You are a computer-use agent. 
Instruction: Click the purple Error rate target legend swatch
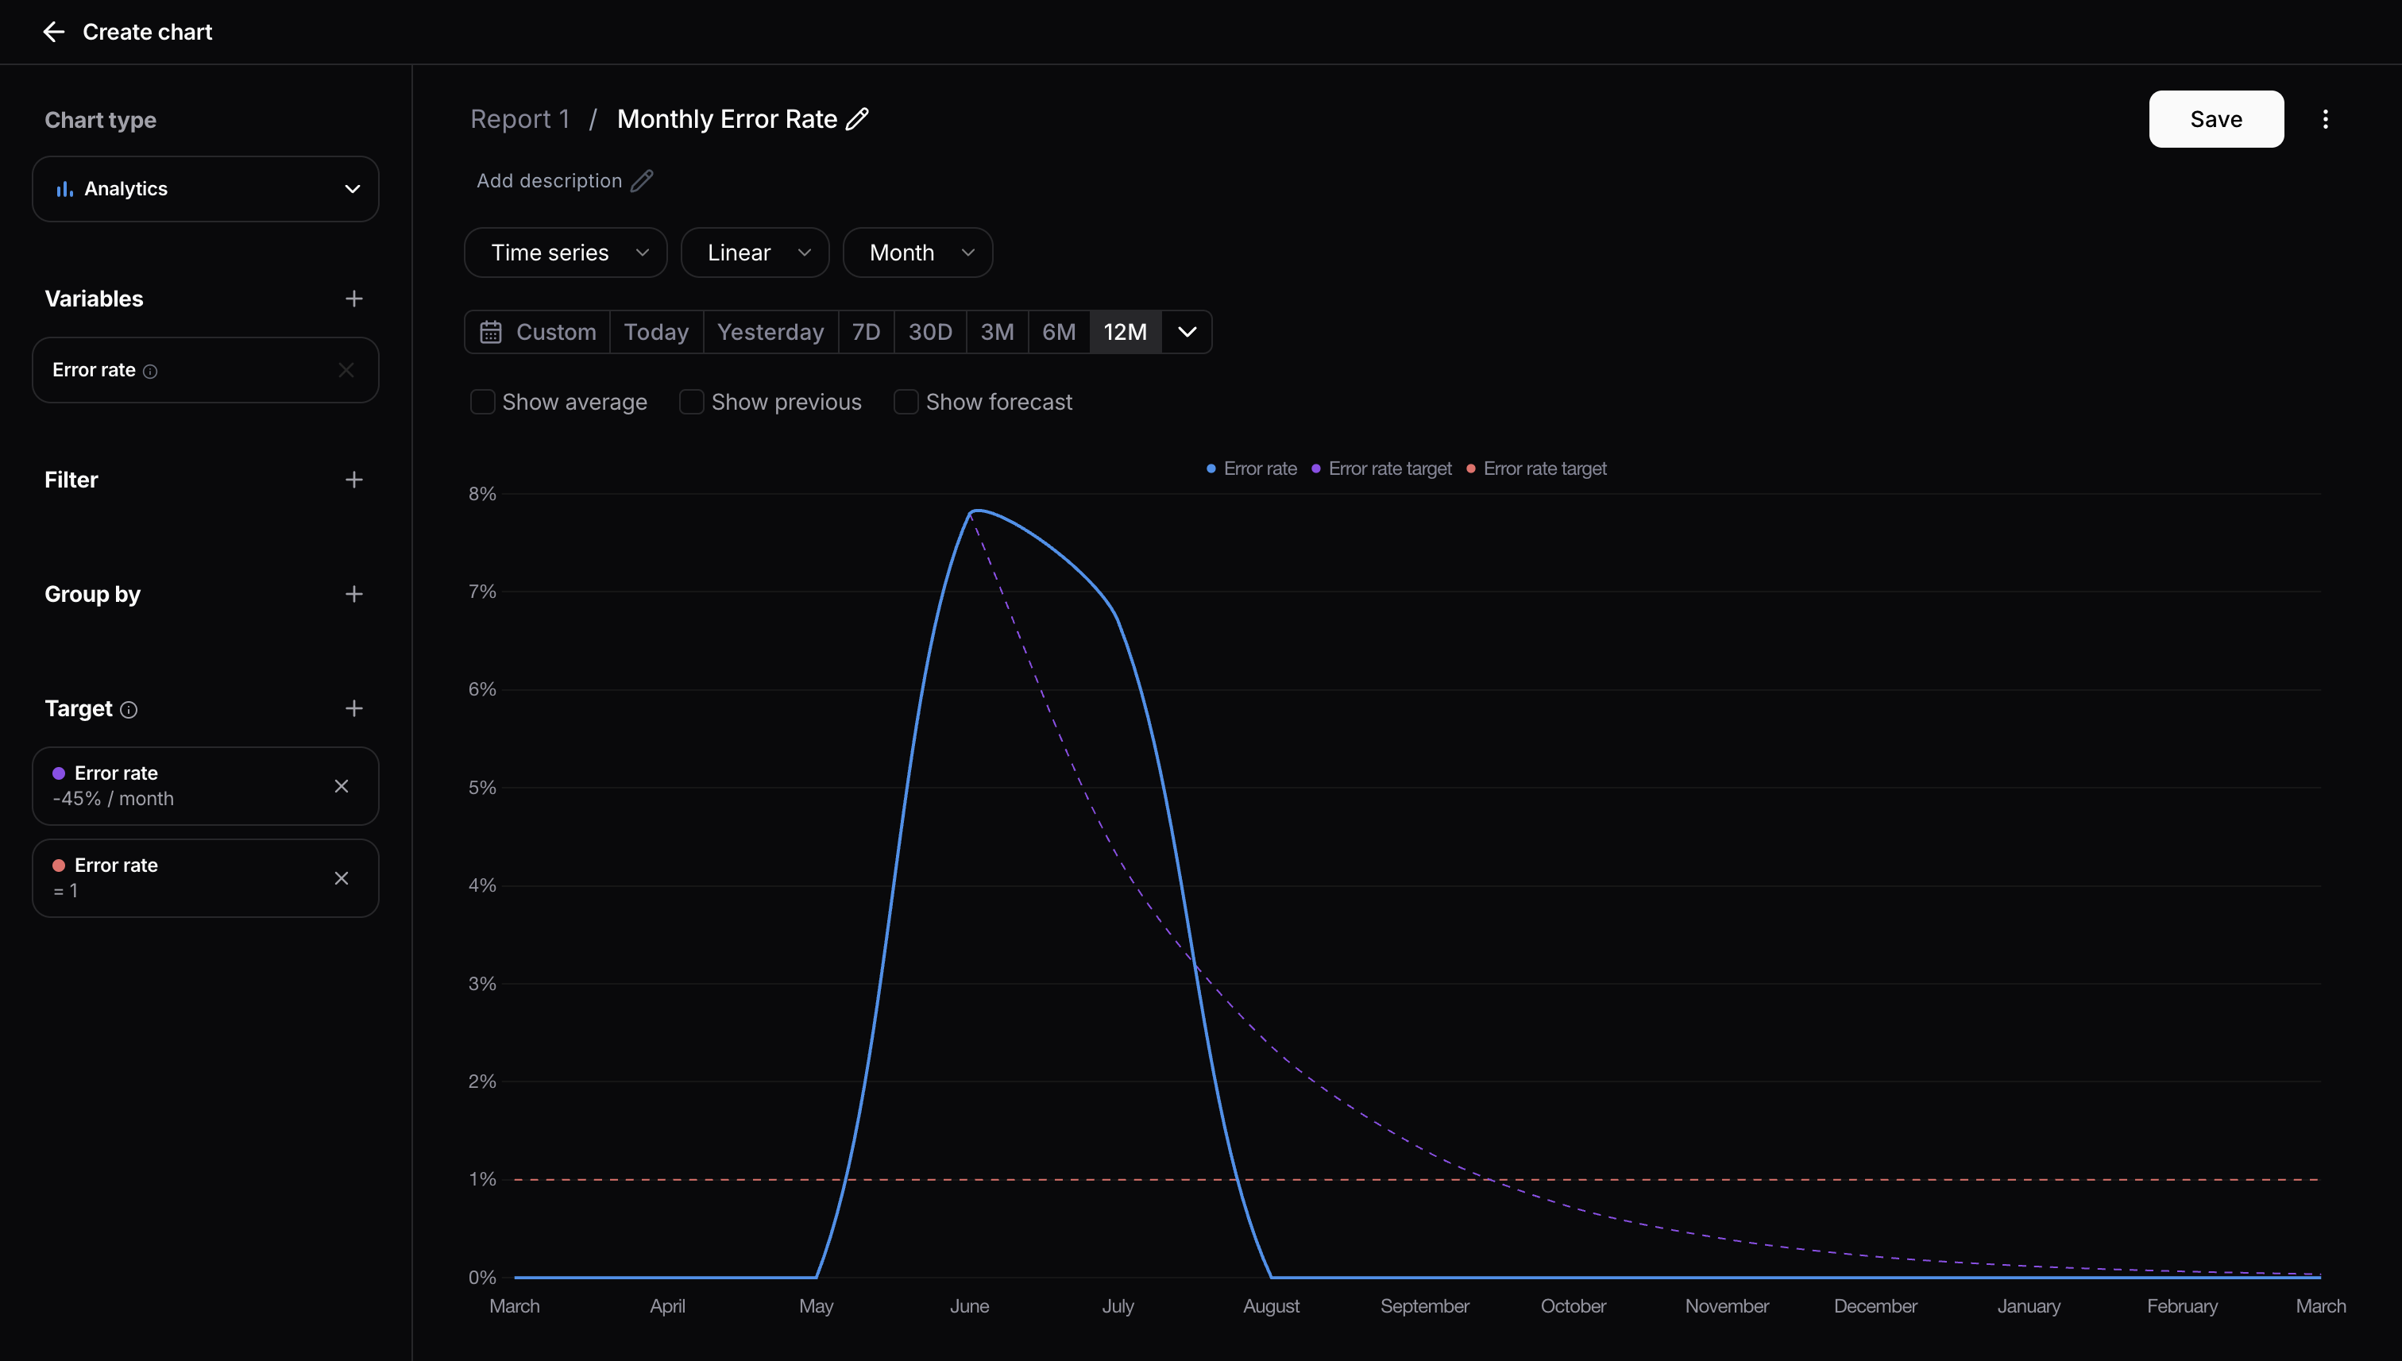tap(1315, 468)
